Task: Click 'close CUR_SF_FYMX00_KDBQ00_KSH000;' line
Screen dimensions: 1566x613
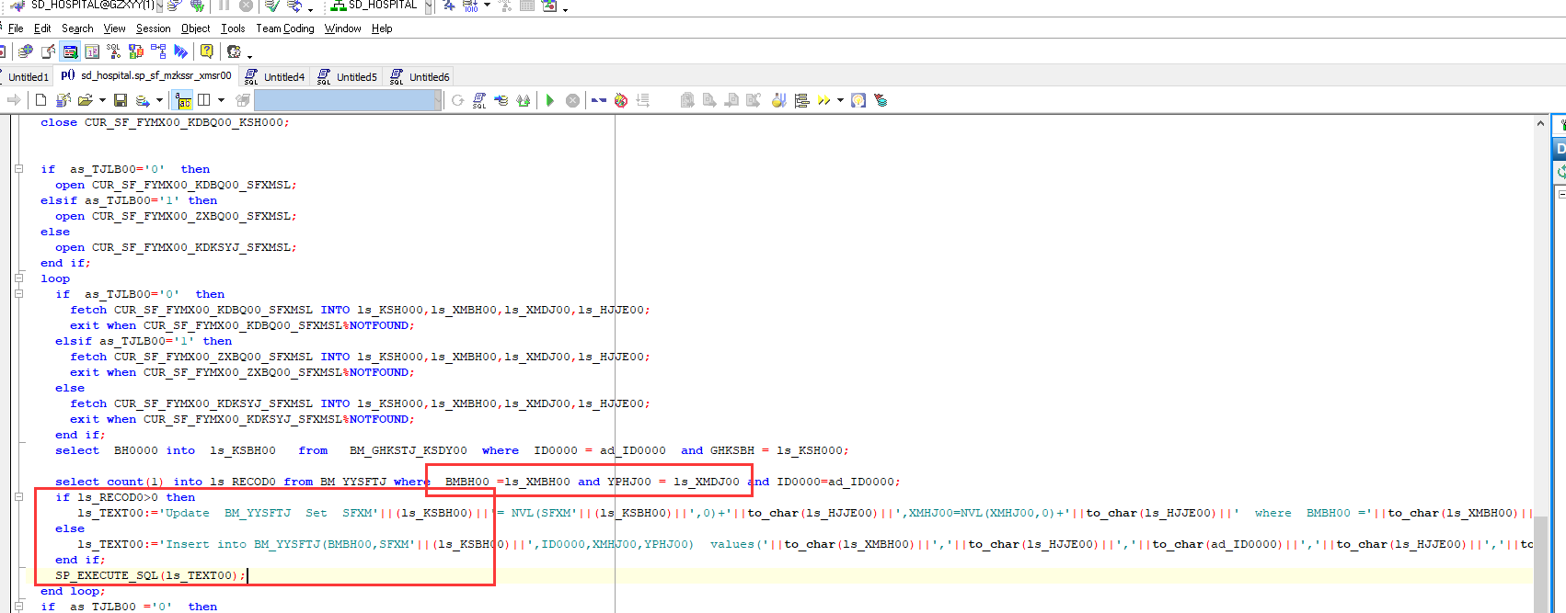Action: 165,122
